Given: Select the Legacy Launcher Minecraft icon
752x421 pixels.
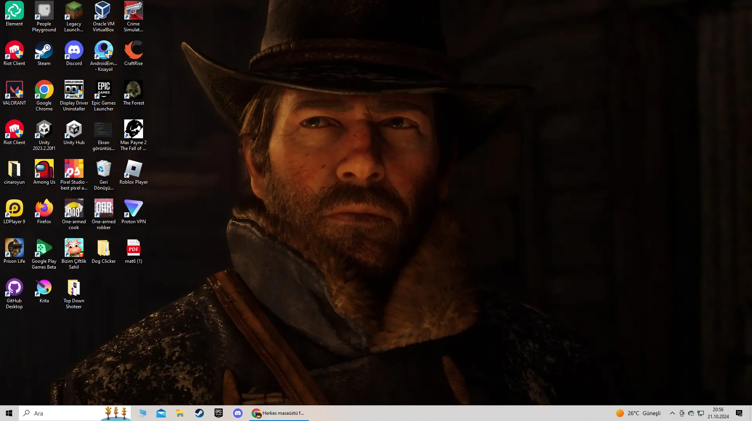Looking at the screenshot, I should [74, 17].
